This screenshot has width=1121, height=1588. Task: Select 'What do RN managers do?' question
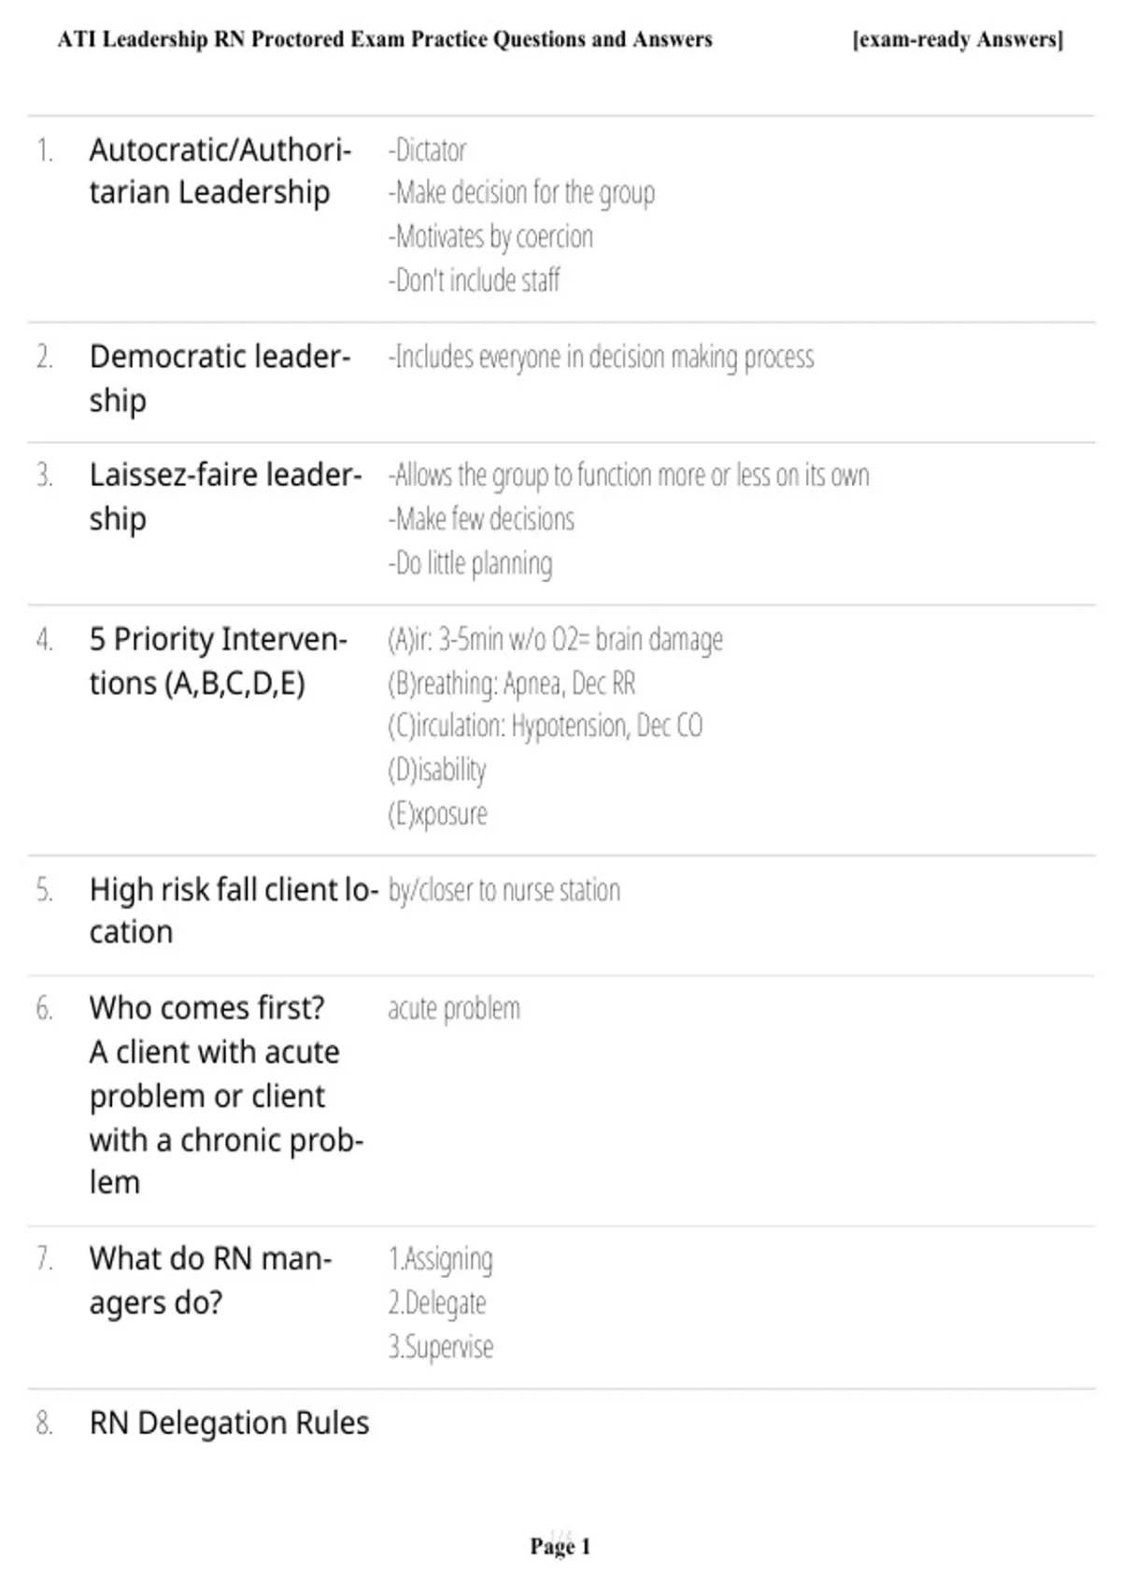point(210,1281)
